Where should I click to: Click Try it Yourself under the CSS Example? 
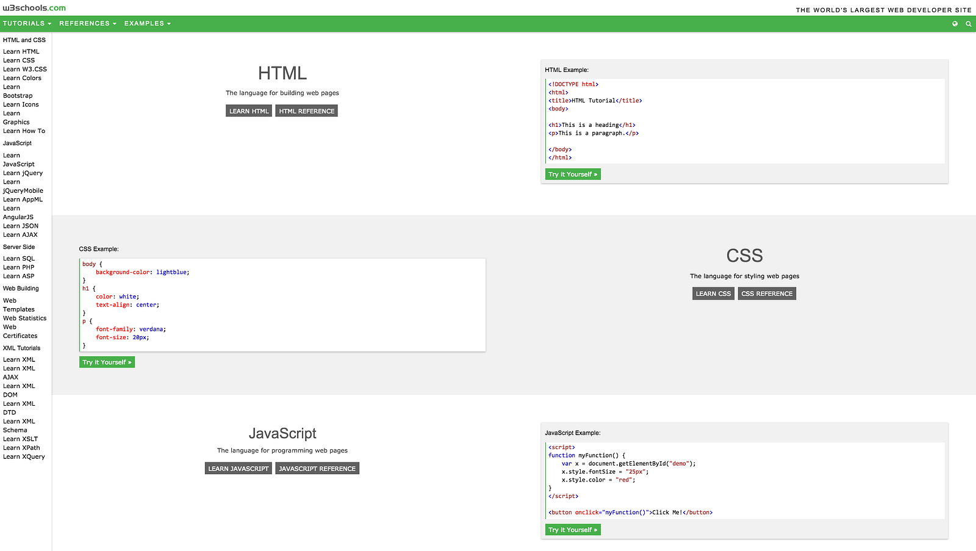click(x=107, y=362)
